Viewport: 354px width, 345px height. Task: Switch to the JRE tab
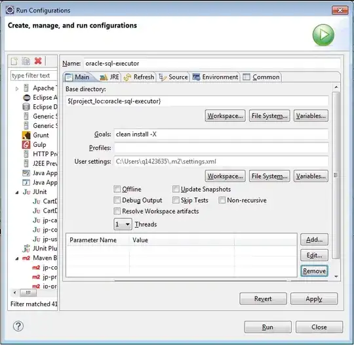[109, 77]
